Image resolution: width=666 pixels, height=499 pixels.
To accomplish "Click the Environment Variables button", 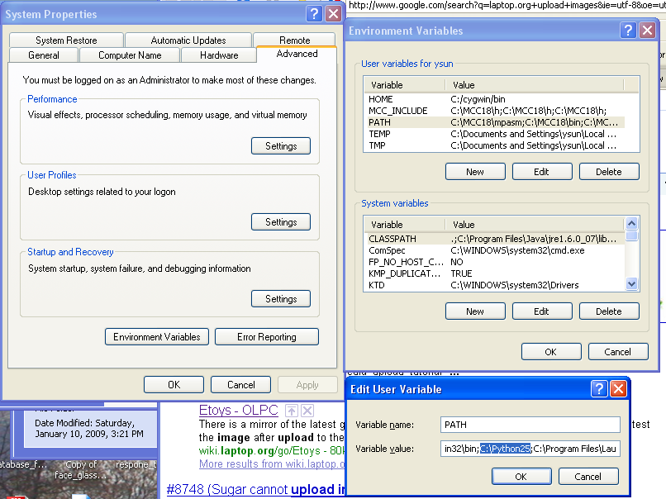I will coord(157,337).
